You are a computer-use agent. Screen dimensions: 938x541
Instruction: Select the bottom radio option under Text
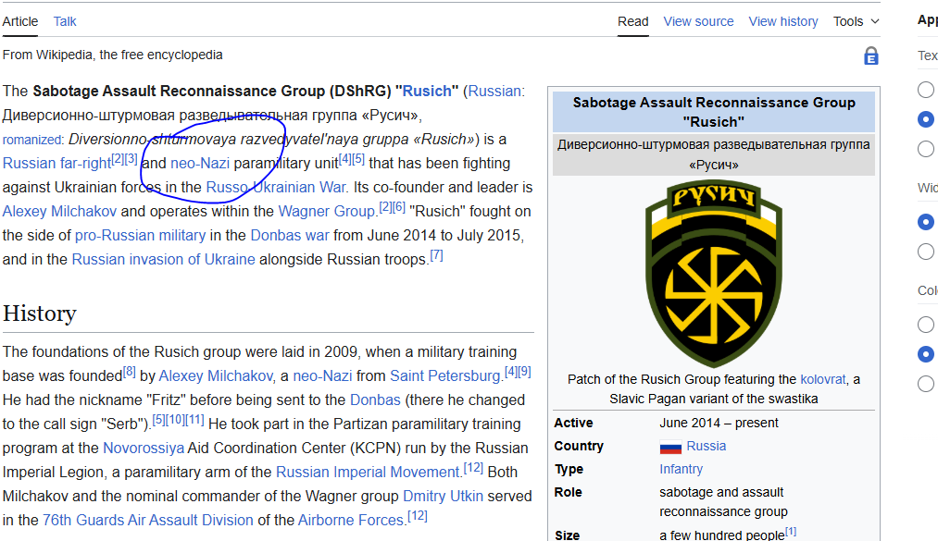point(925,149)
